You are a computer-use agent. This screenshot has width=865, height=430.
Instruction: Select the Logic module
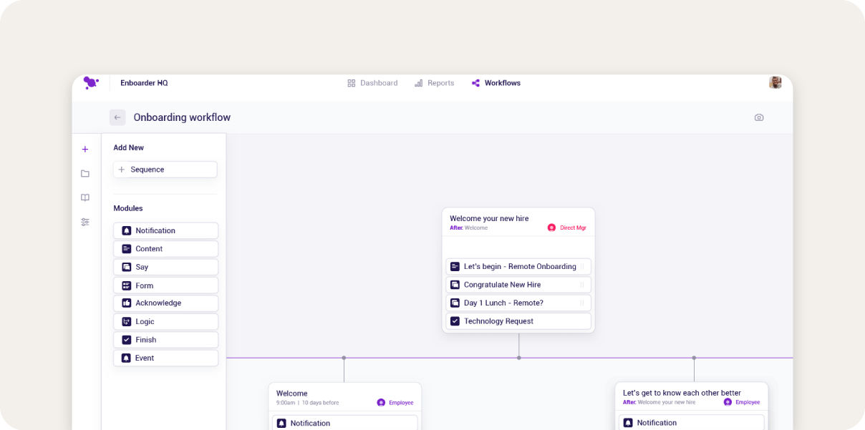(165, 322)
